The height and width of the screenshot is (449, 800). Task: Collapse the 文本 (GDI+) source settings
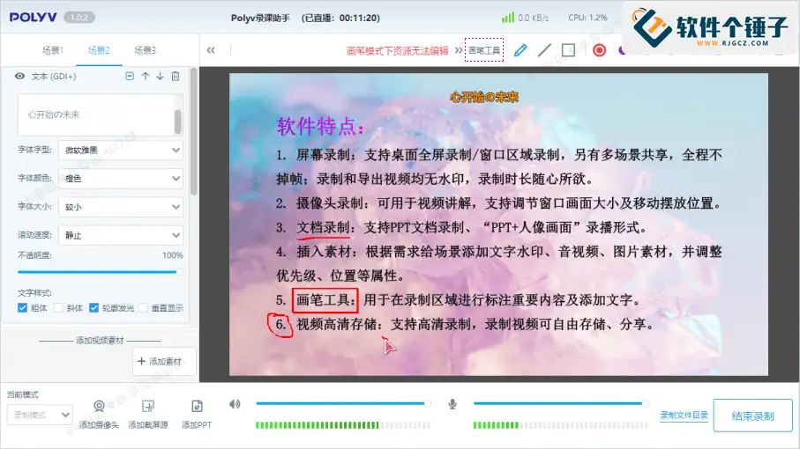tap(130, 76)
